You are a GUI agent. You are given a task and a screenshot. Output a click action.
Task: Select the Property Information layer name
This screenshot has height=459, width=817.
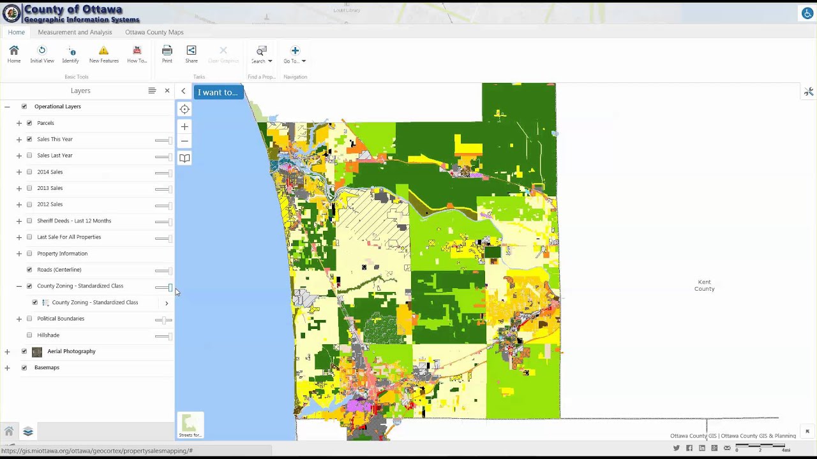point(63,254)
